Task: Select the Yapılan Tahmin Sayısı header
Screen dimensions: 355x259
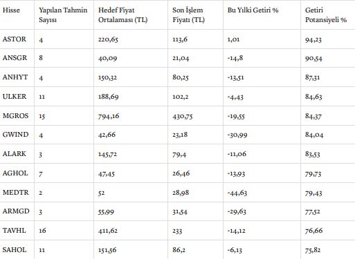Action: click(x=63, y=15)
